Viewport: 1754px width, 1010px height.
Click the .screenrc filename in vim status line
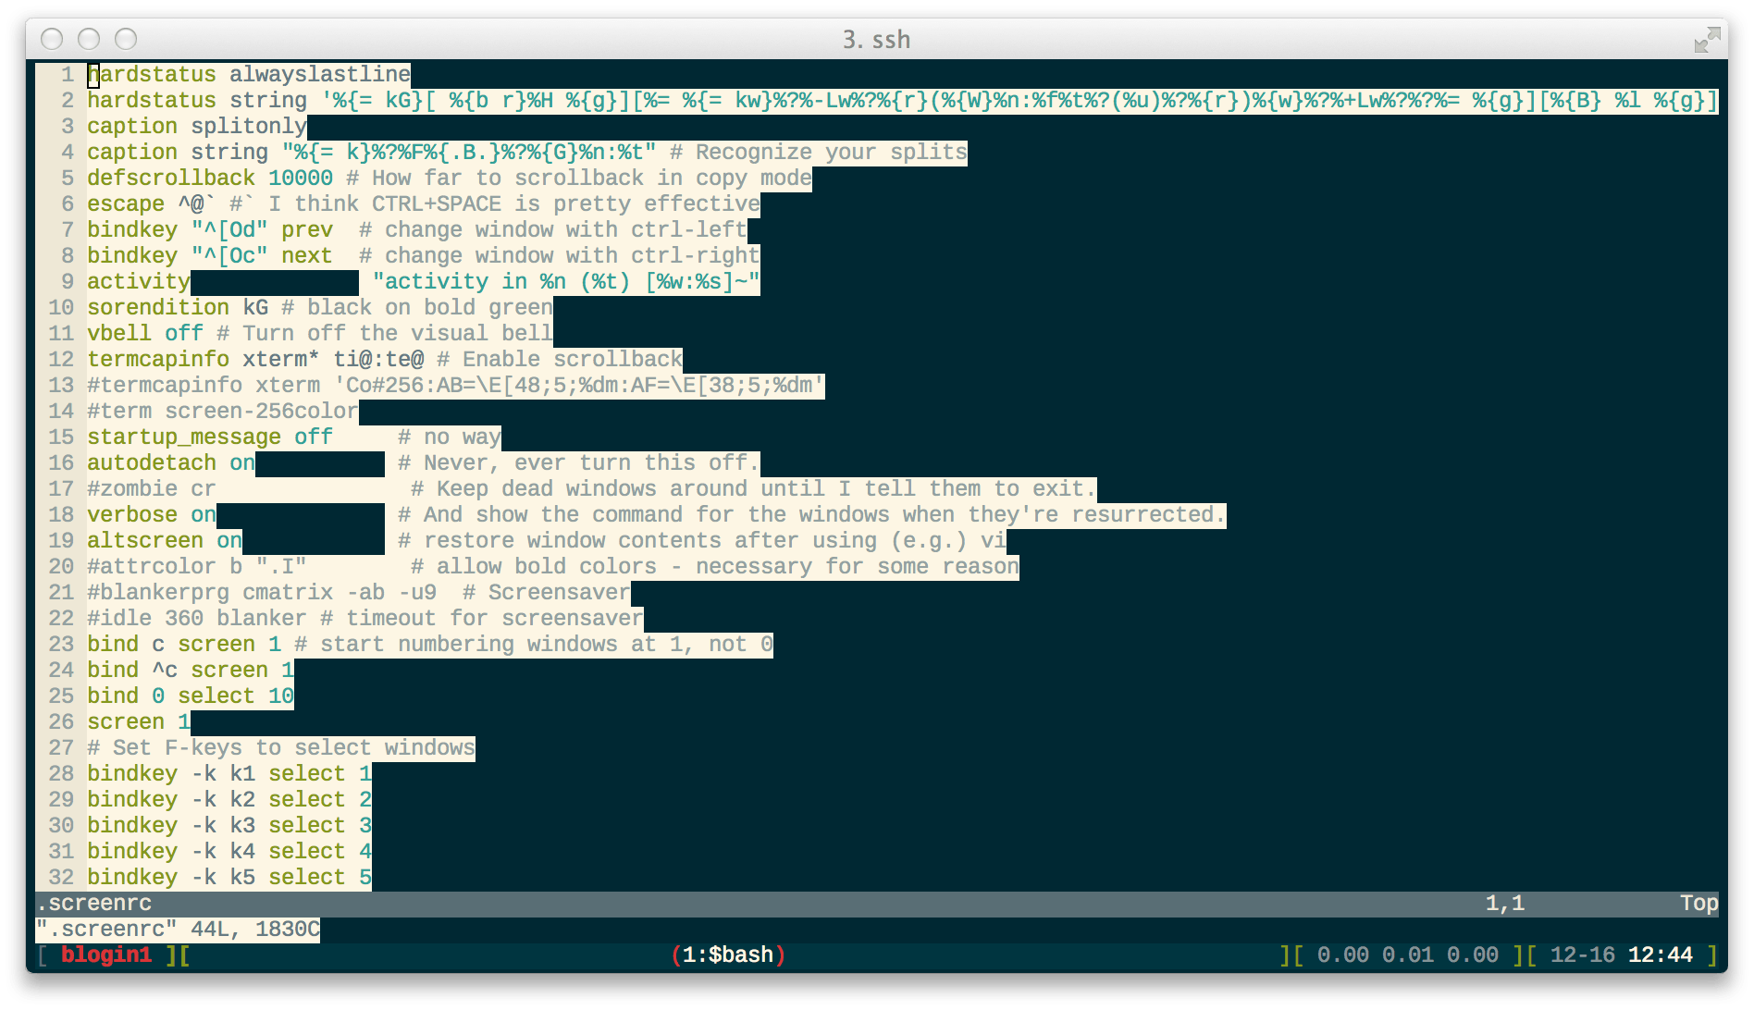click(94, 903)
